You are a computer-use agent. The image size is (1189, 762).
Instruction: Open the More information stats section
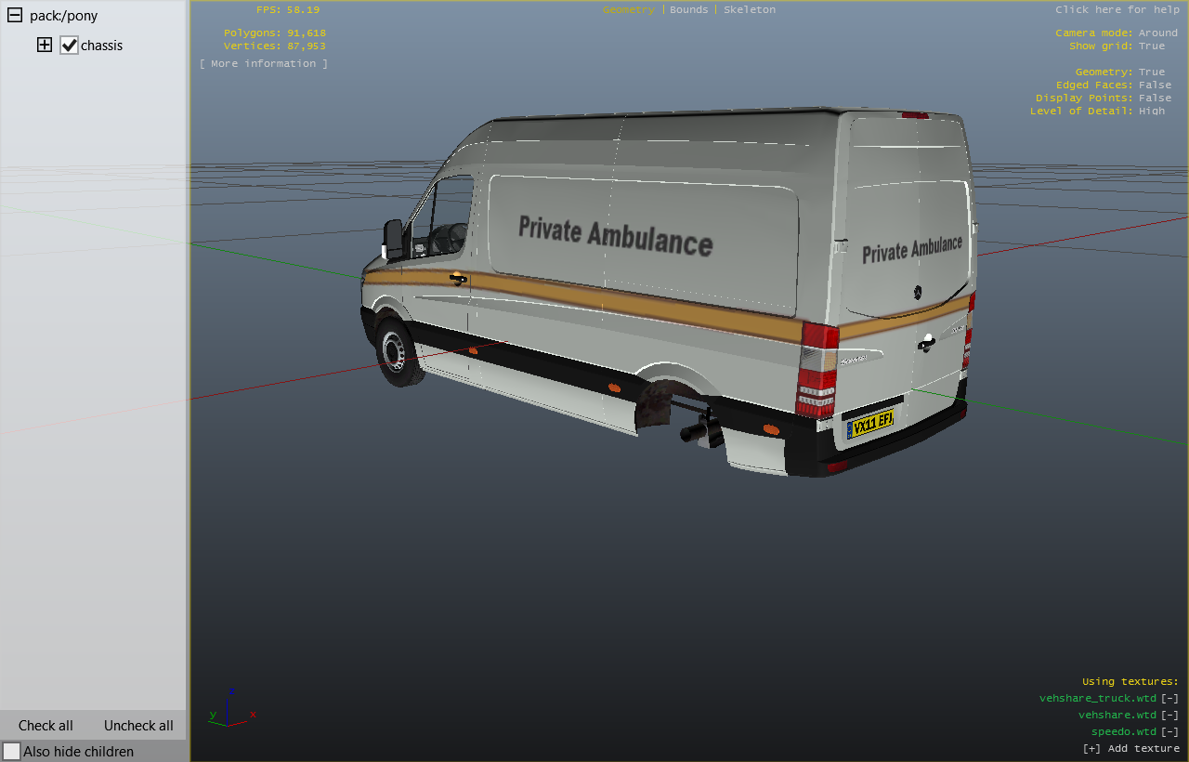click(264, 63)
